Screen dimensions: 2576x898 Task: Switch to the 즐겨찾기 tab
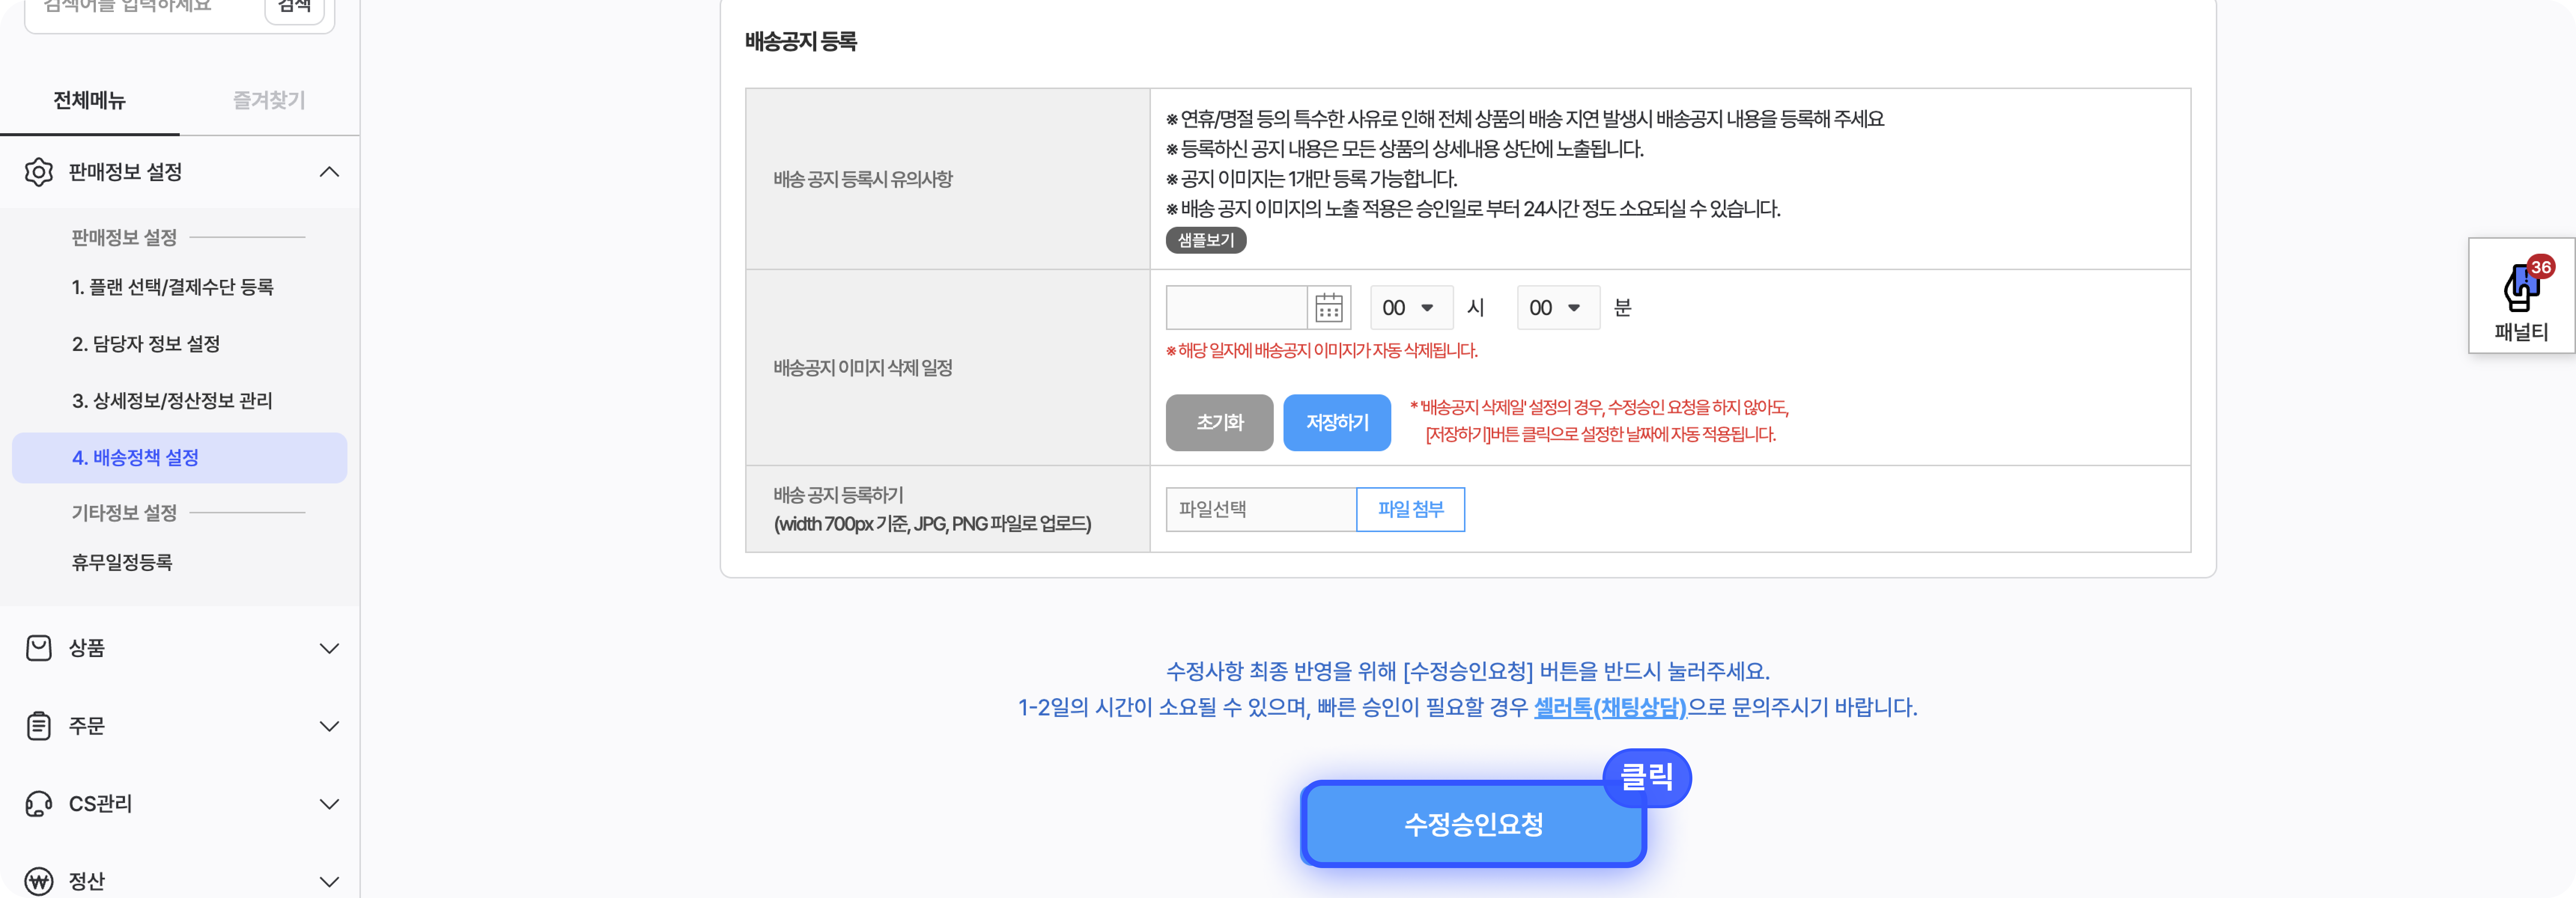[x=268, y=100]
